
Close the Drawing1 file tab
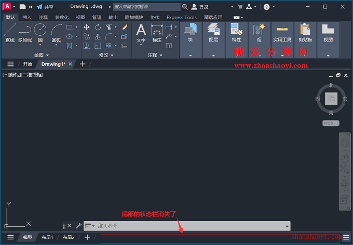[70, 64]
